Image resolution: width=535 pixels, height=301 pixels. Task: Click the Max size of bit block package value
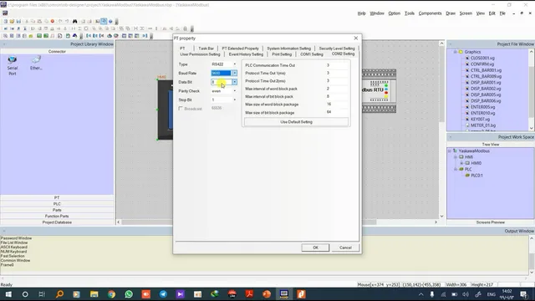[336, 112]
